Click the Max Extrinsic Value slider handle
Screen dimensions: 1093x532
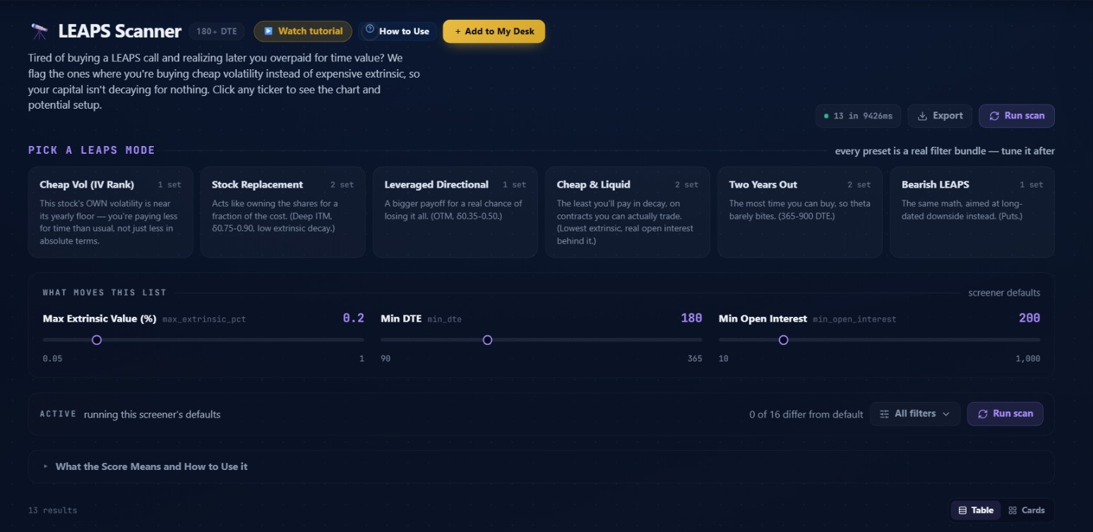97,340
